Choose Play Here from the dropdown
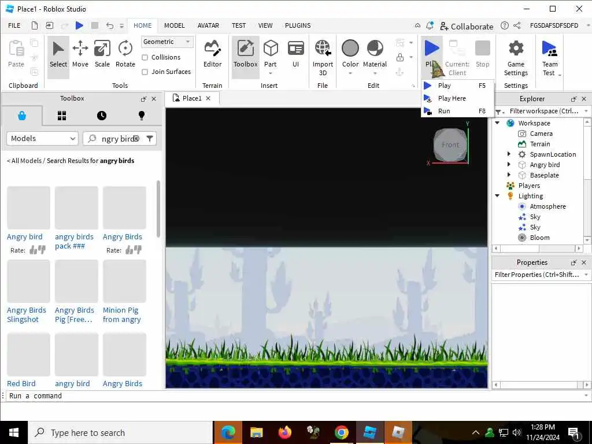The width and height of the screenshot is (592, 444). [458, 98]
